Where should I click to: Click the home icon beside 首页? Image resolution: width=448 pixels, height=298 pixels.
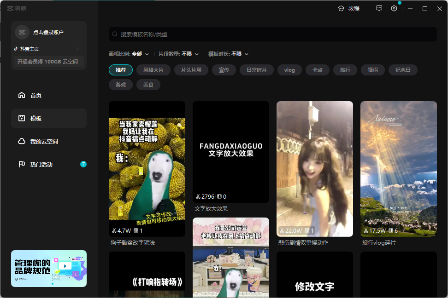[x=22, y=95]
